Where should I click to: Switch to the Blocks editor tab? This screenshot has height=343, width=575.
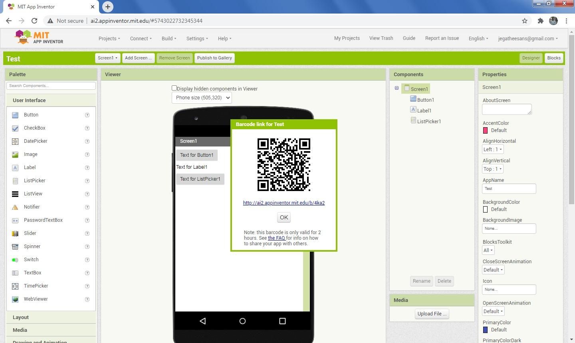point(554,58)
